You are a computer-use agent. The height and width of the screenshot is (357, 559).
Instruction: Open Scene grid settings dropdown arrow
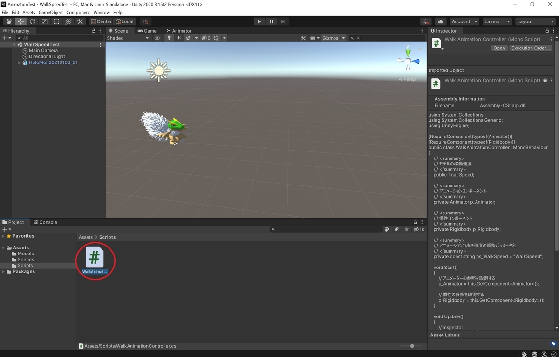(224, 38)
